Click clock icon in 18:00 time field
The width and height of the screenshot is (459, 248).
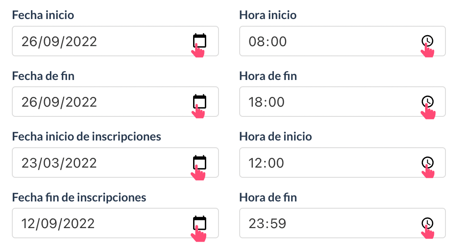pos(427,102)
